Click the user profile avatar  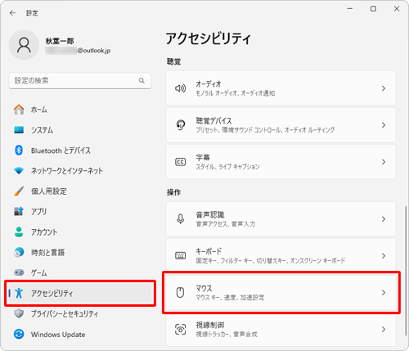24,45
